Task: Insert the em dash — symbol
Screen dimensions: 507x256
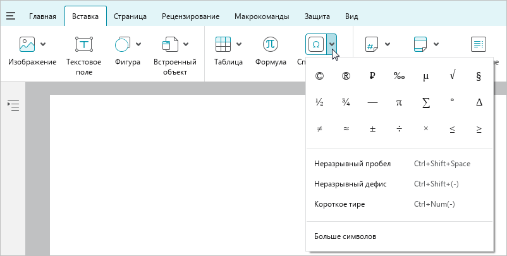Action: (x=372, y=103)
